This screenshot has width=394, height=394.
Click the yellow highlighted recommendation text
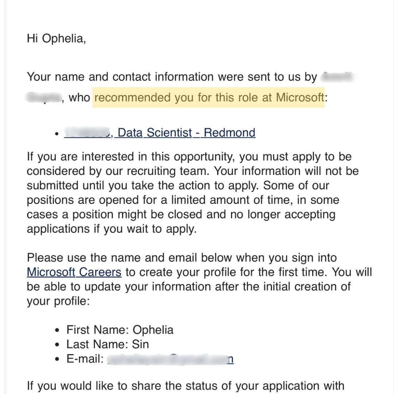[209, 97]
